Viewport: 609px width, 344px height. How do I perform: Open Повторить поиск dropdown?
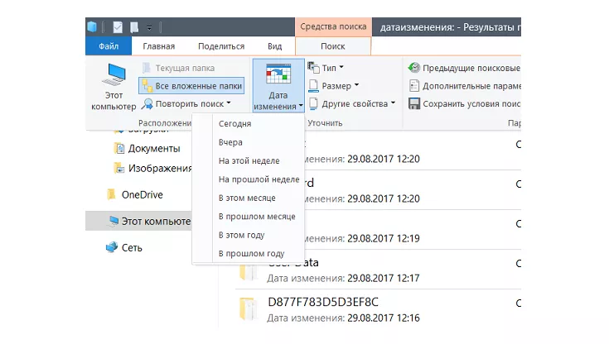point(186,104)
